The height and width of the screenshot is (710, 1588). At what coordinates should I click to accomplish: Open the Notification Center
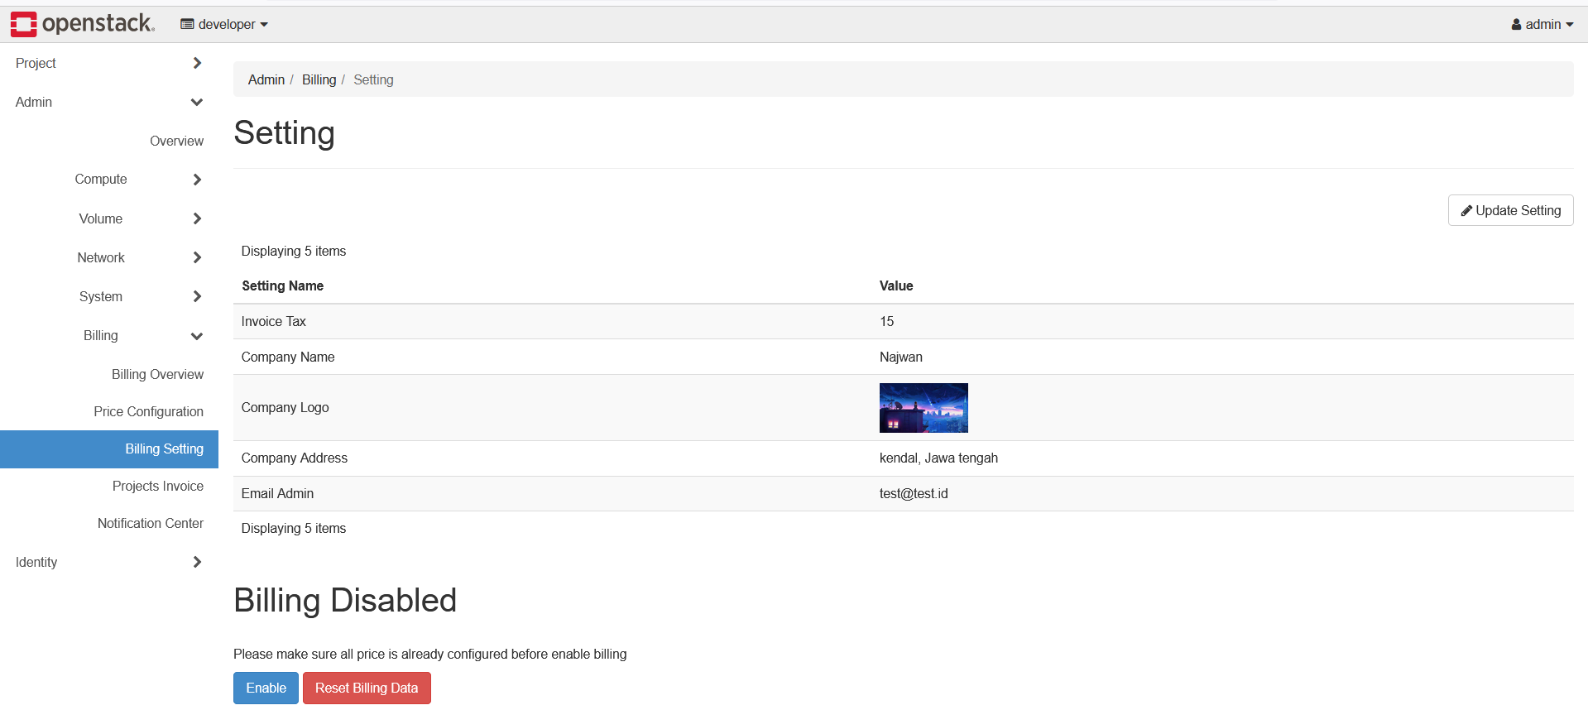(x=150, y=524)
